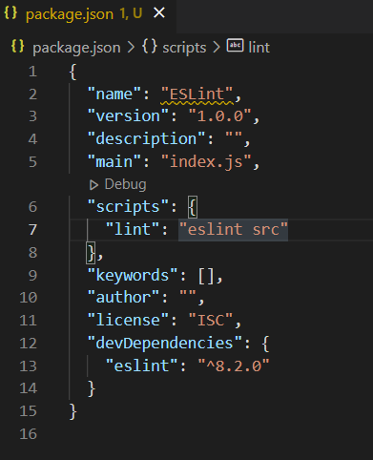Click line number 7 in the gutter
The height and width of the screenshot is (460, 373).
[32, 229]
